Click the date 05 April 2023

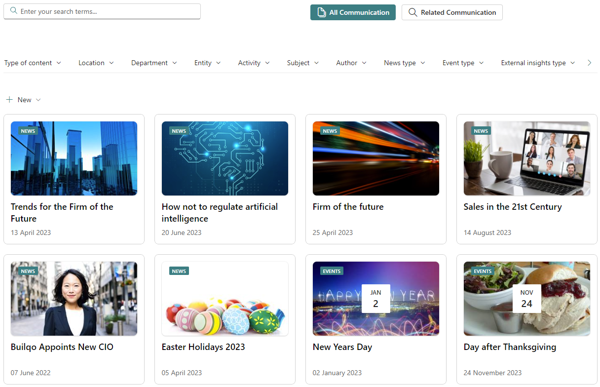[x=182, y=373]
